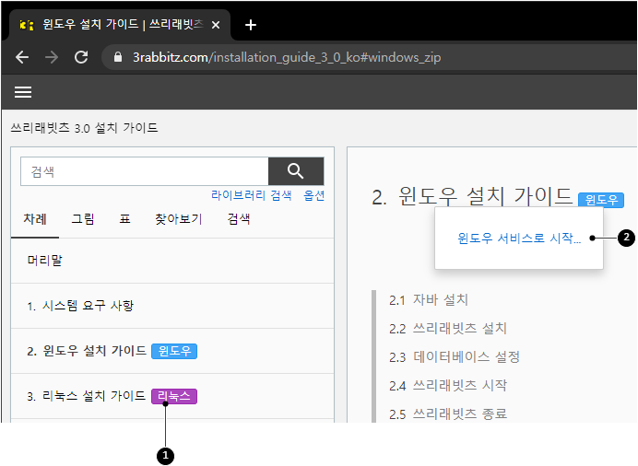
Task: Click the address bar URL
Action: [287, 57]
